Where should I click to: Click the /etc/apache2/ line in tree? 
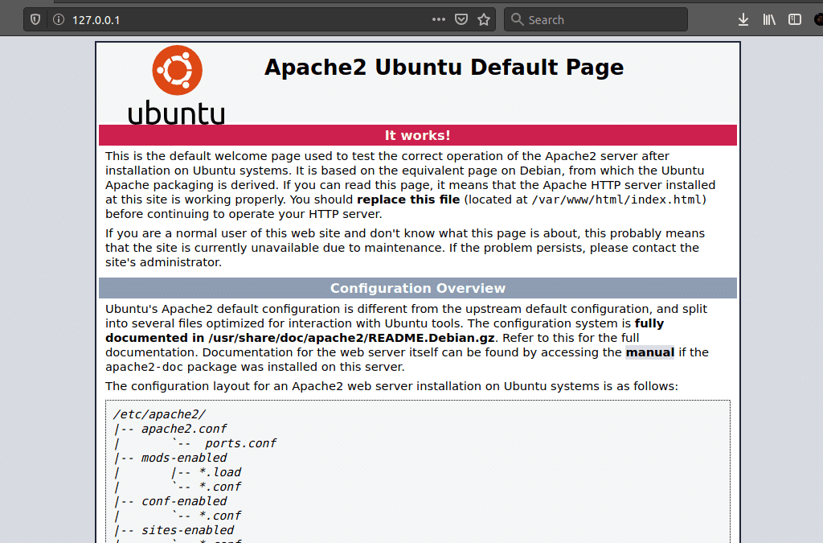tap(160, 414)
